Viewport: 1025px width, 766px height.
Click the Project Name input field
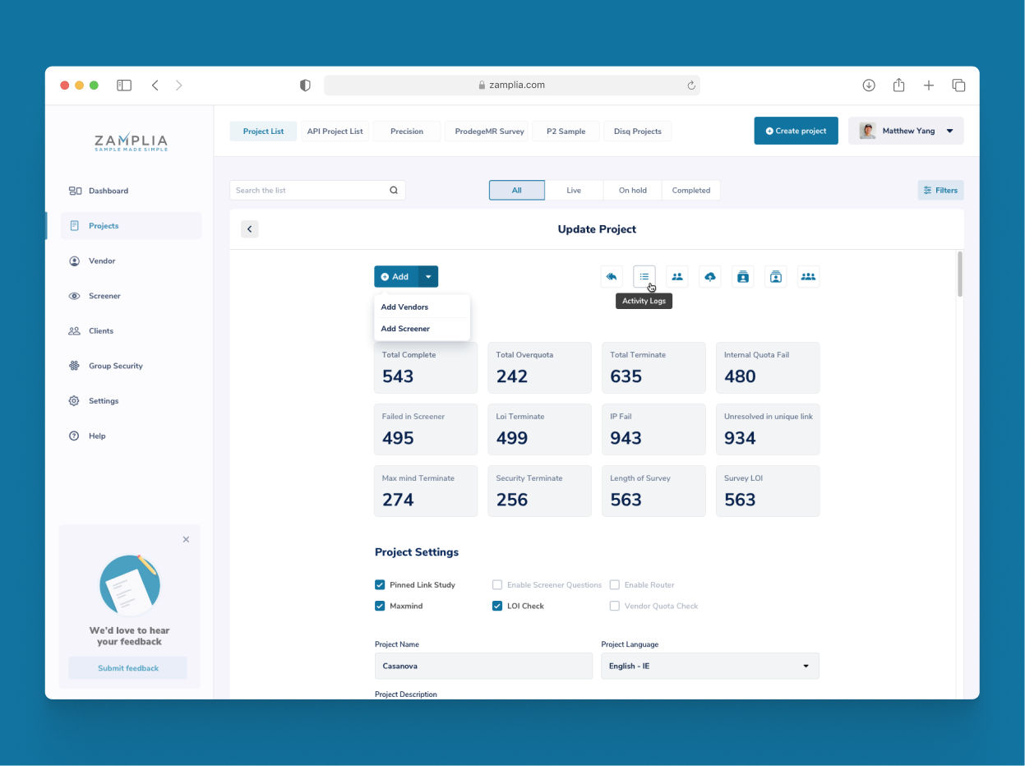(x=483, y=666)
